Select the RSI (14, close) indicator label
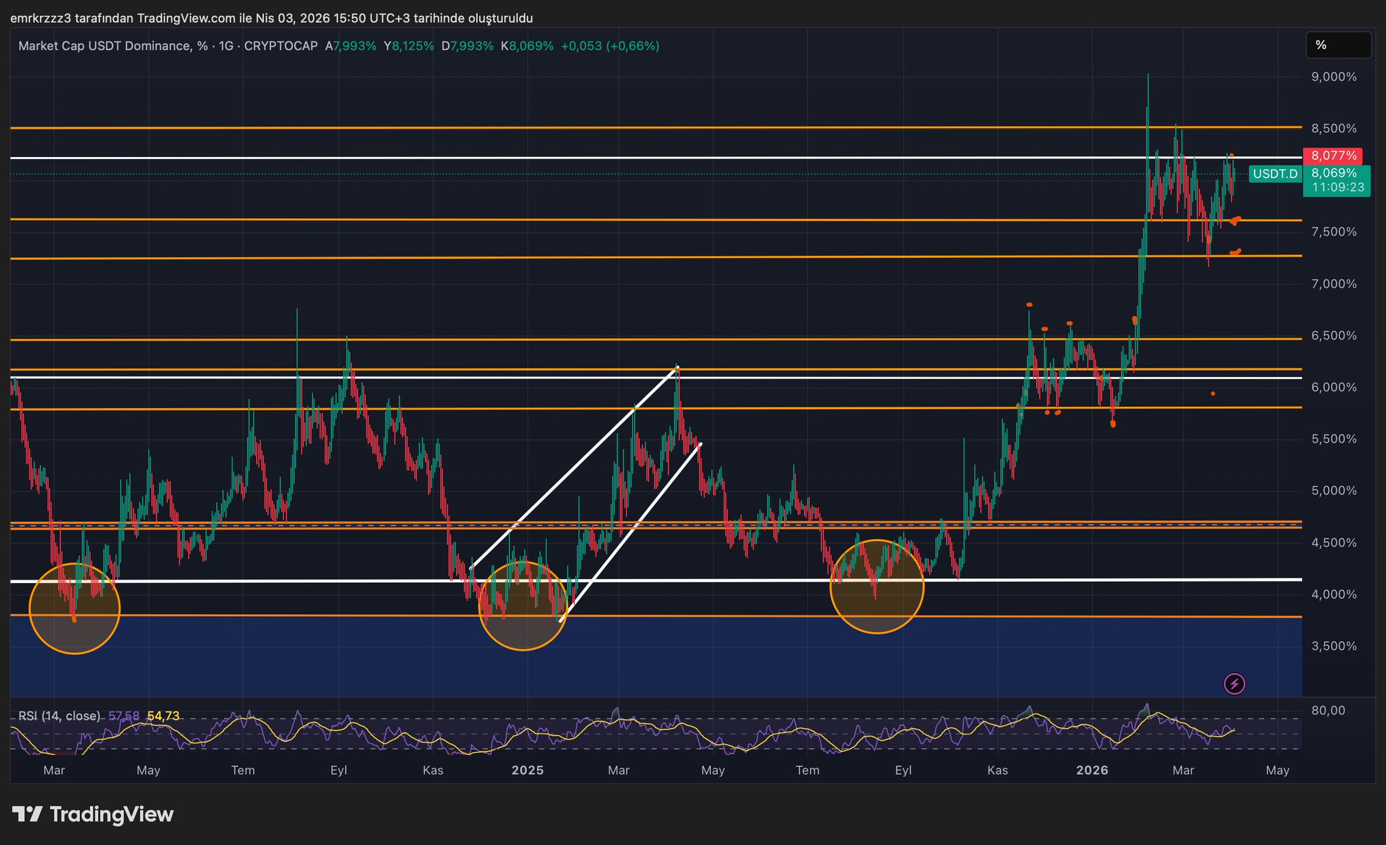This screenshot has width=1386, height=845. tap(60, 716)
